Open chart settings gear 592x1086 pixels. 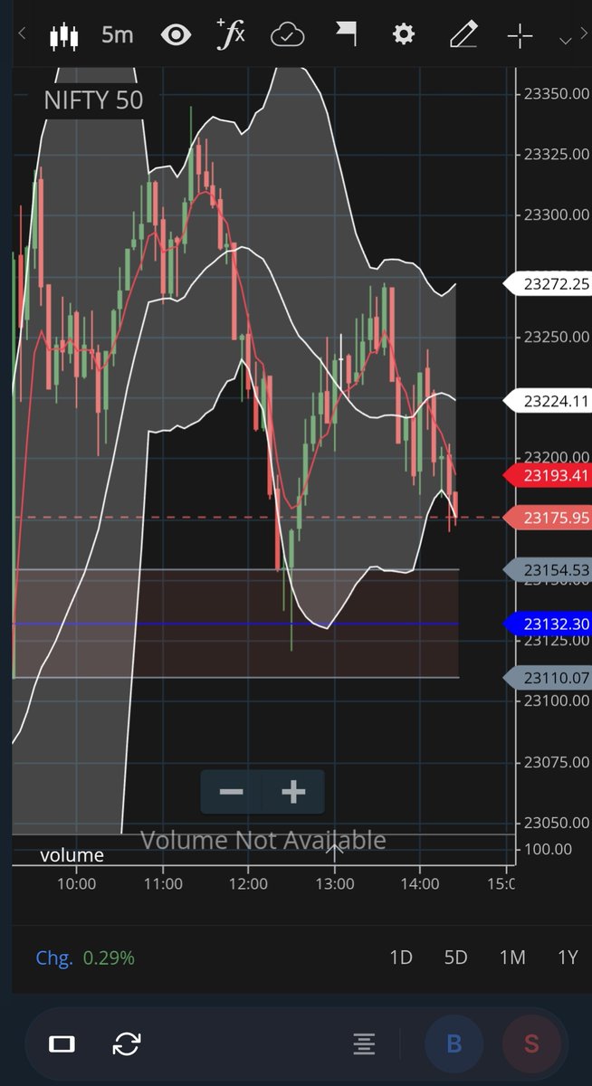[403, 35]
